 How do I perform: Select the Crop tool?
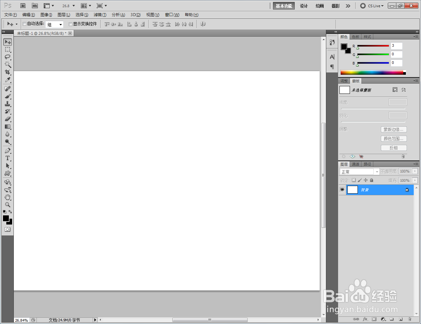8,72
